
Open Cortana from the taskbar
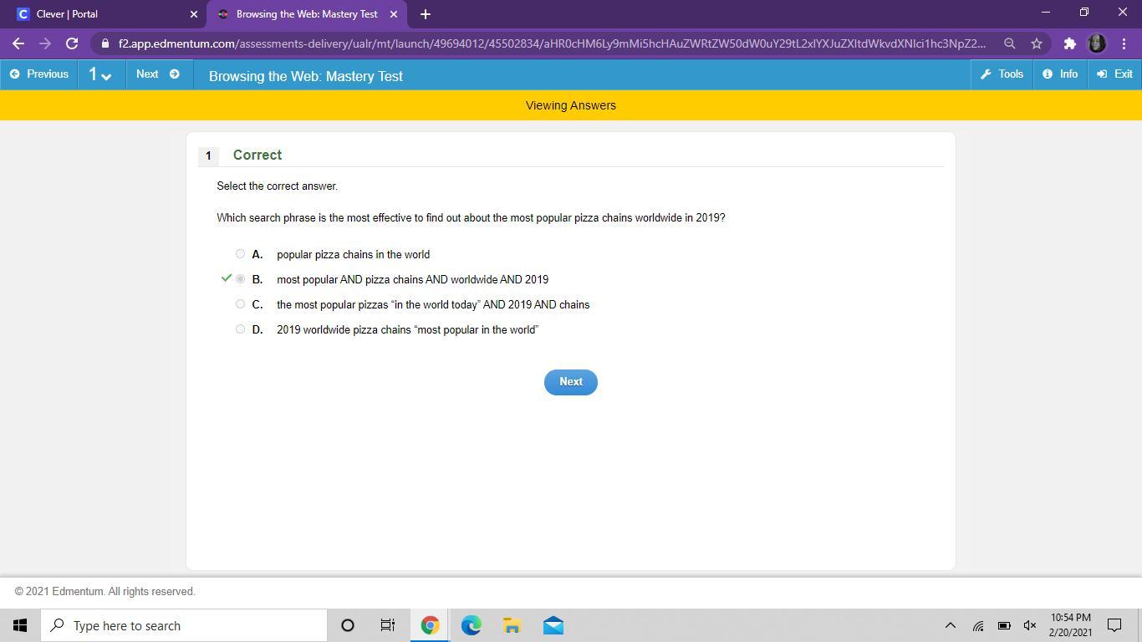(x=348, y=625)
